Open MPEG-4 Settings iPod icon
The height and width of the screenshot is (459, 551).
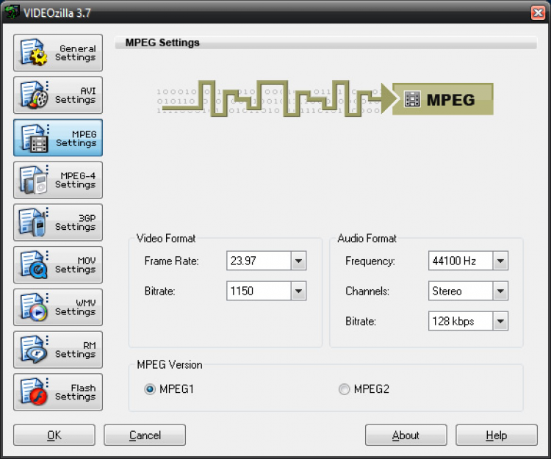(34, 180)
